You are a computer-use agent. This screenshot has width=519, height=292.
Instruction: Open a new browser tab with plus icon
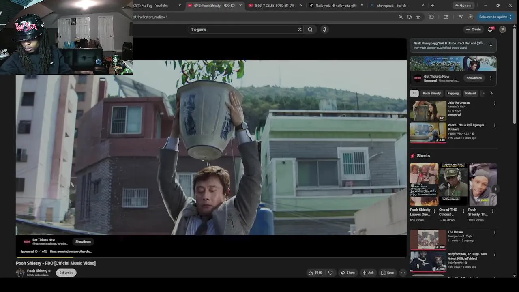[432, 6]
